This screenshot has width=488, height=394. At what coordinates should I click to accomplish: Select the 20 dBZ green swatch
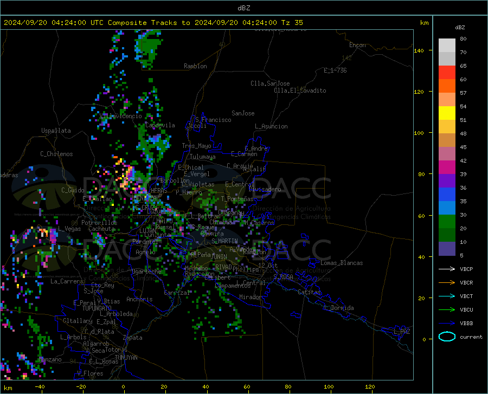pos(447,222)
